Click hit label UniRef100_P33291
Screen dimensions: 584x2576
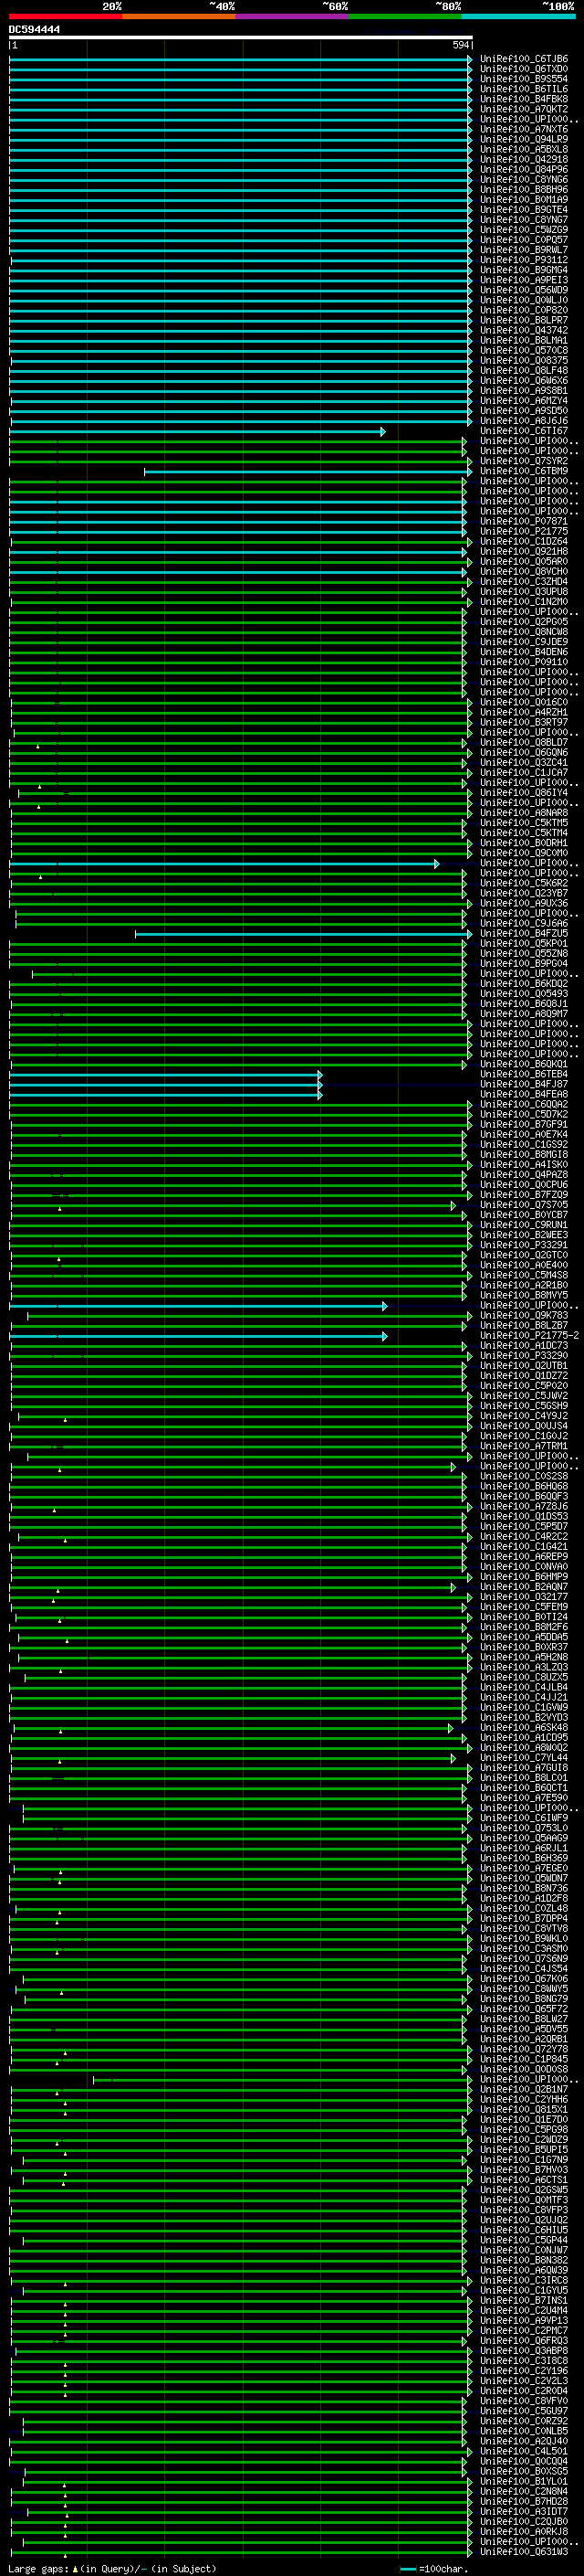[524, 1246]
